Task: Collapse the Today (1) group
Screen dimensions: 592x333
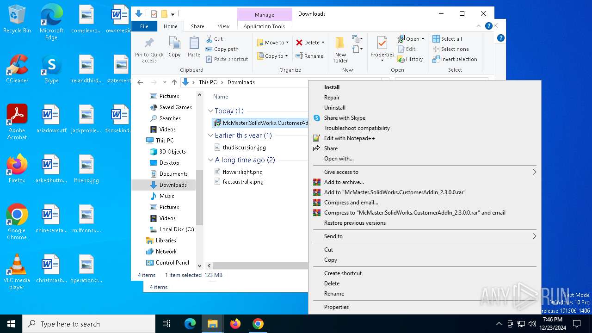Action: point(210,111)
